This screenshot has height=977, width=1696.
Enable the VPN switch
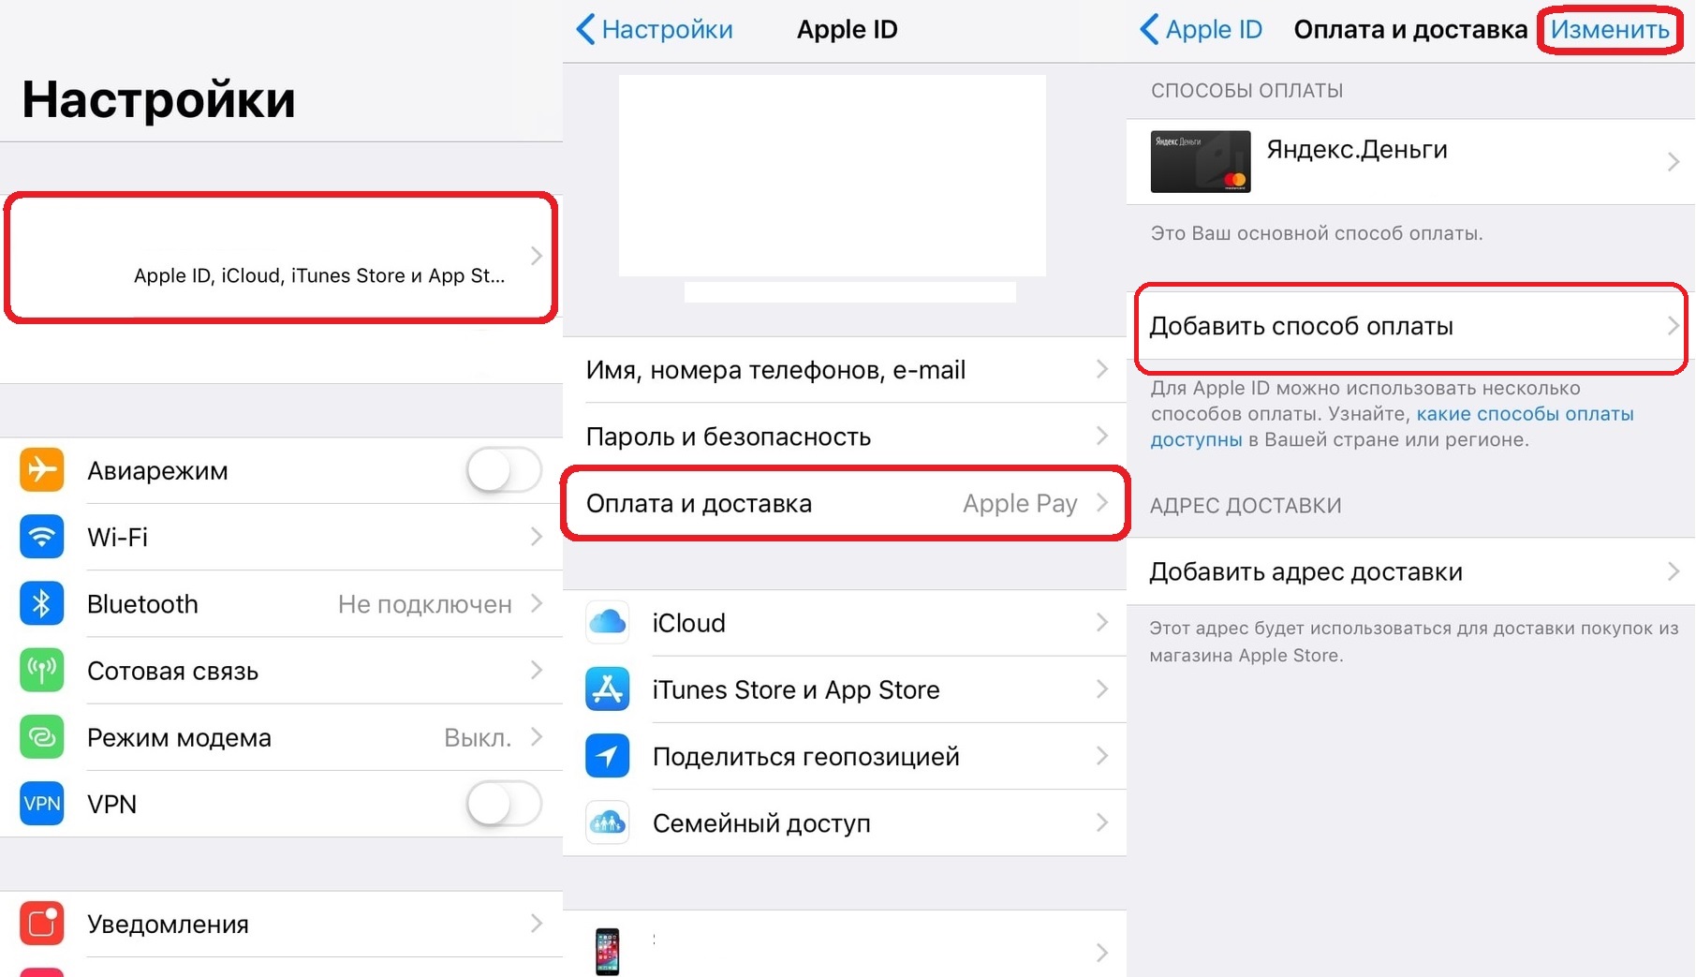click(504, 804)
